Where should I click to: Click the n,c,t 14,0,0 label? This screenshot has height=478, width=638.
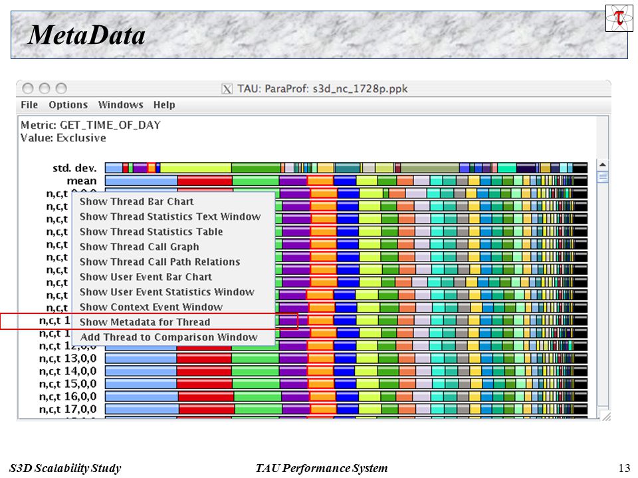68,371
